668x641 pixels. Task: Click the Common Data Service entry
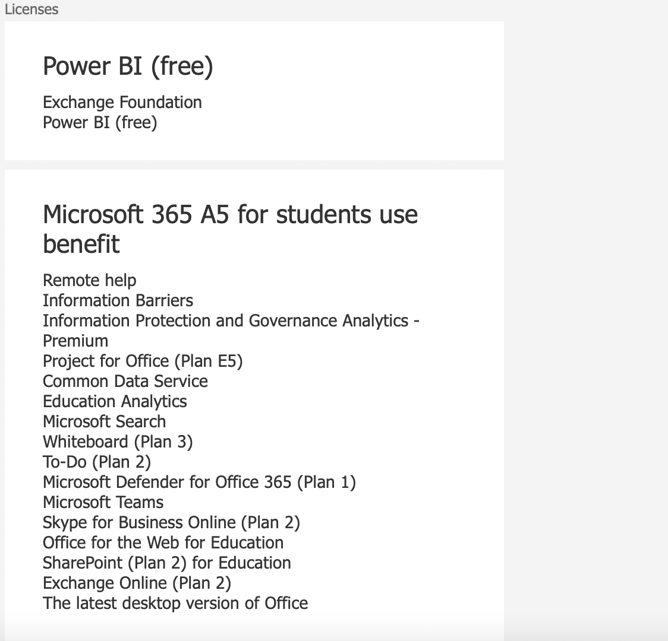[125, 382]
